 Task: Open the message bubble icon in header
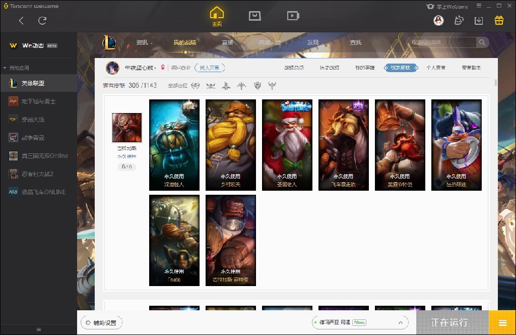pyautogui.click(x=459, y=20)
